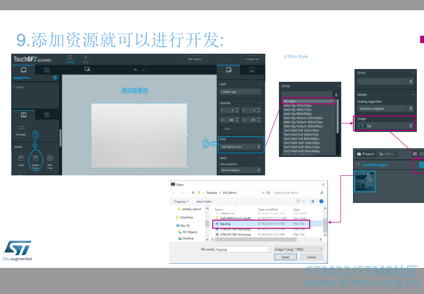The image size is (424, 294).
Task: Select the Scalable Image widget
Action: (x=35, y=161)
